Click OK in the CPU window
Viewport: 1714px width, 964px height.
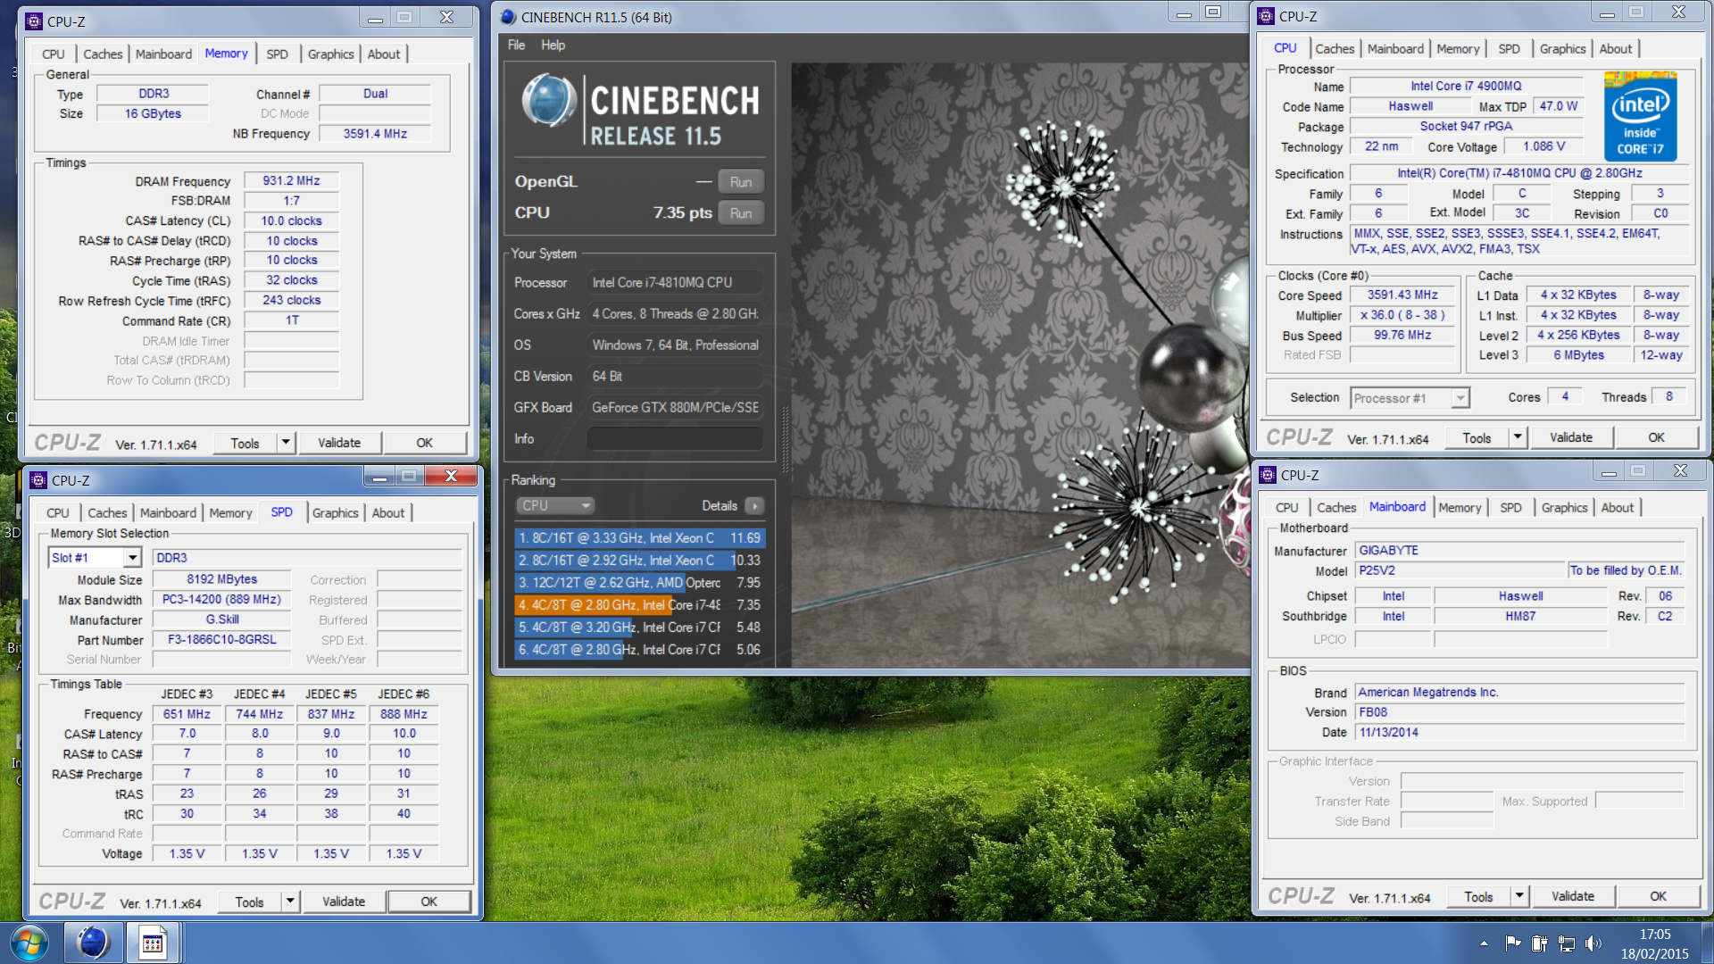click(1656, 437)
